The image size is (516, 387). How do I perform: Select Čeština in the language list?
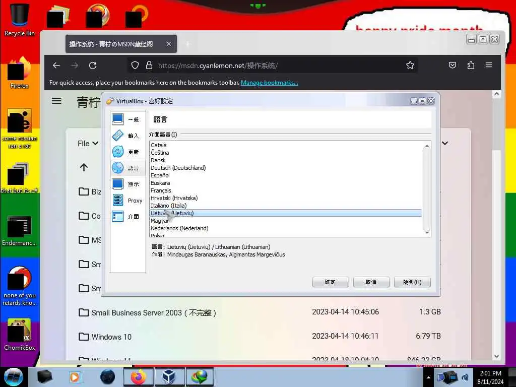(286, 153)
